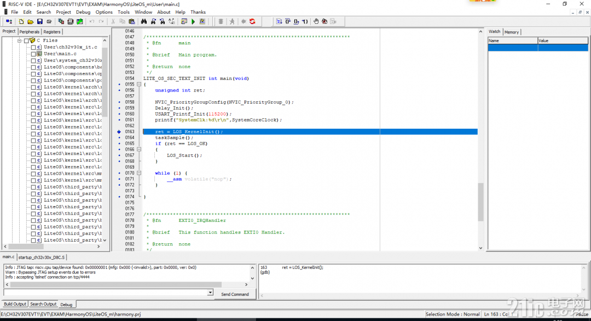Viewport: 591px width, 321px height.
Task: Cut selection with the scissors icon
Action: tap(113, 22)
